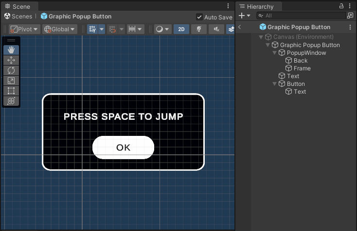Select the Rect tool
The image size is (357, 231).
click(11, 90)
